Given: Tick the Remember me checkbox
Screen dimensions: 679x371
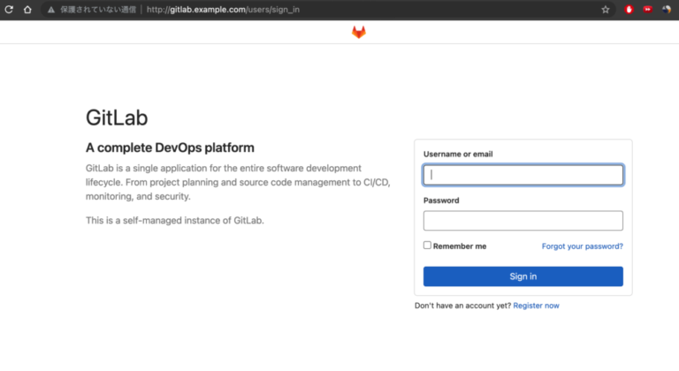Looking at the screenshot, I should [428, 246].
